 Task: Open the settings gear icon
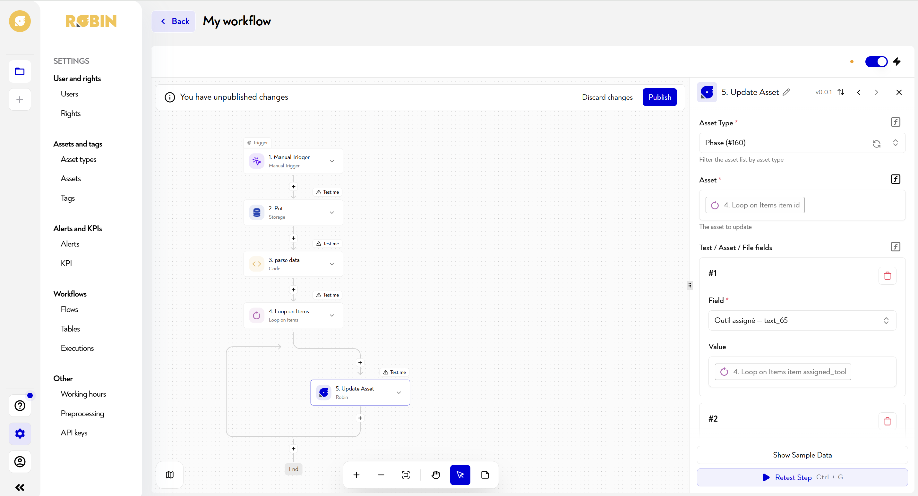click(x=20, y=433)
